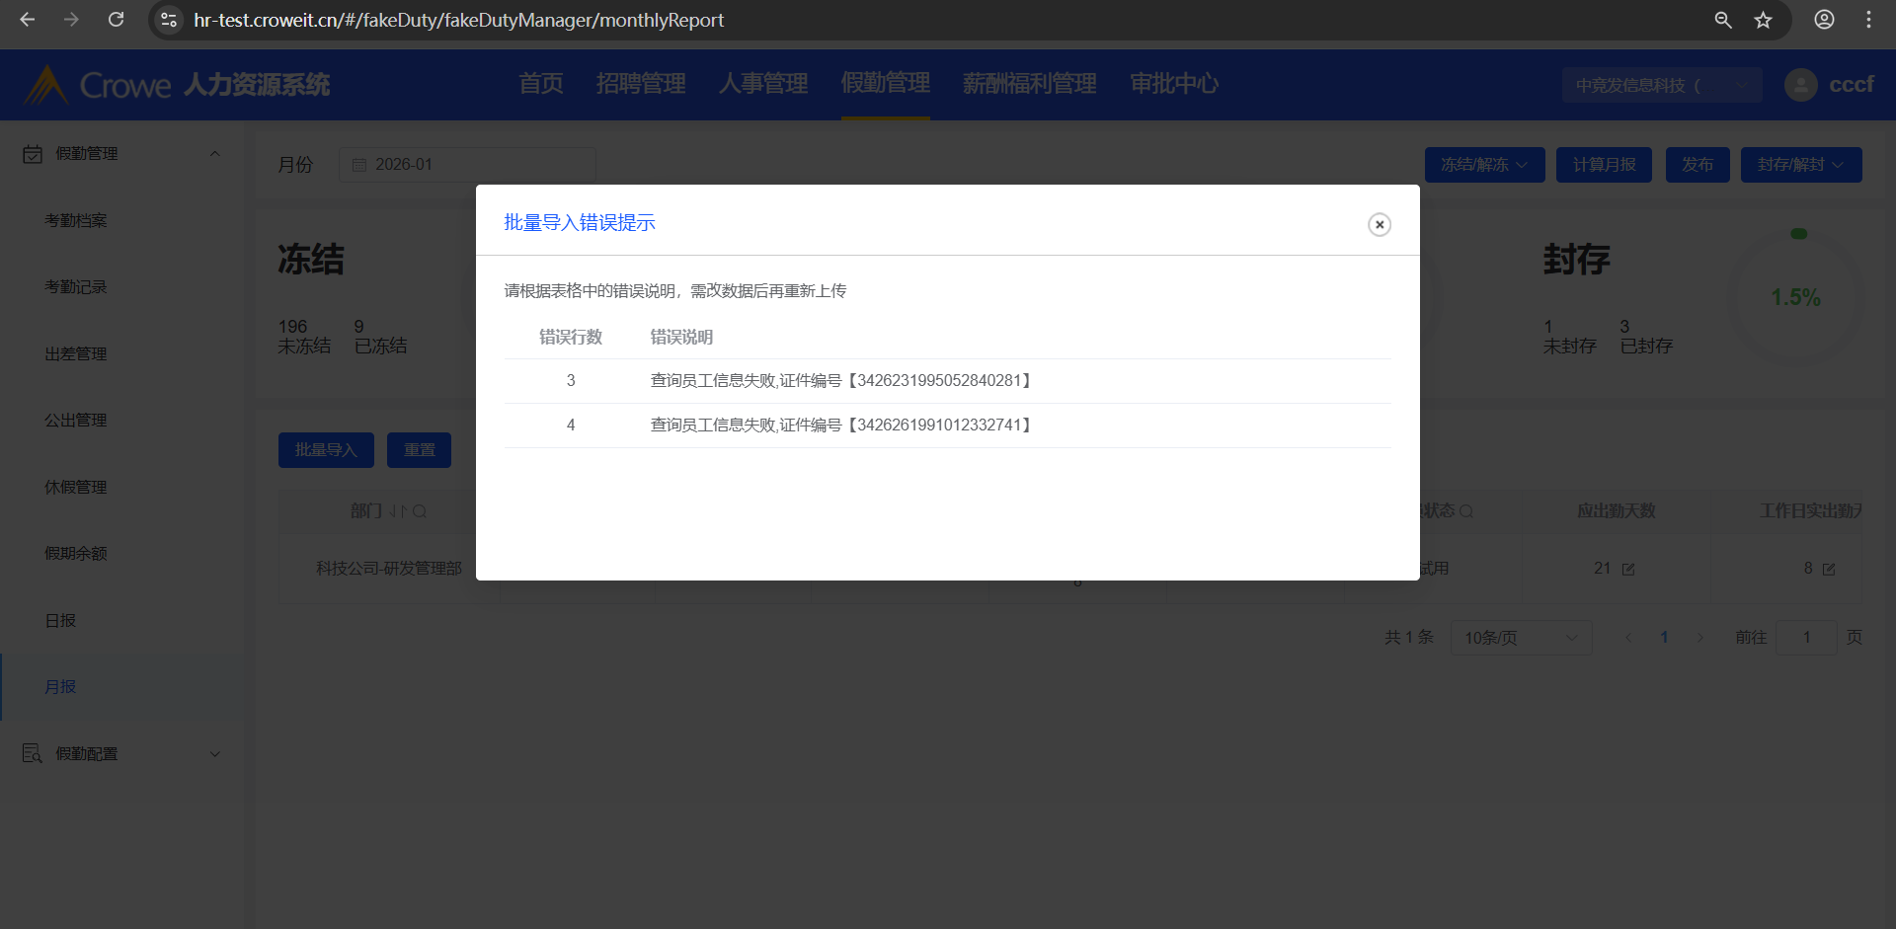Click the browser address bar URL
This screenshot has height=929, width=1896.
[459, 20]
